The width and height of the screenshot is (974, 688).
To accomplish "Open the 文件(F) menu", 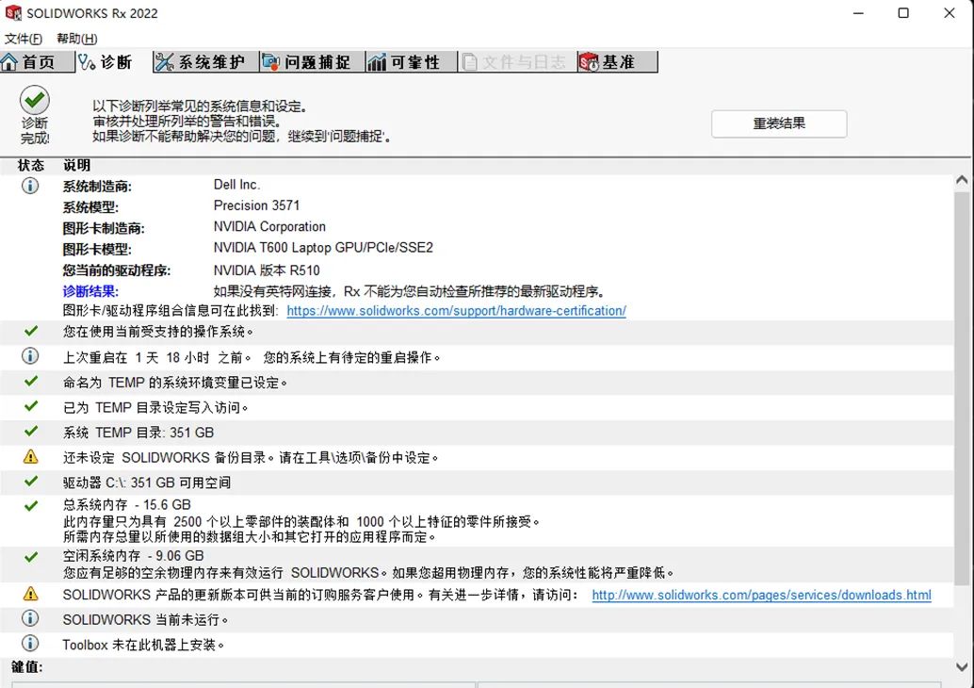I will pyautogui.click(x=24, y=39).
